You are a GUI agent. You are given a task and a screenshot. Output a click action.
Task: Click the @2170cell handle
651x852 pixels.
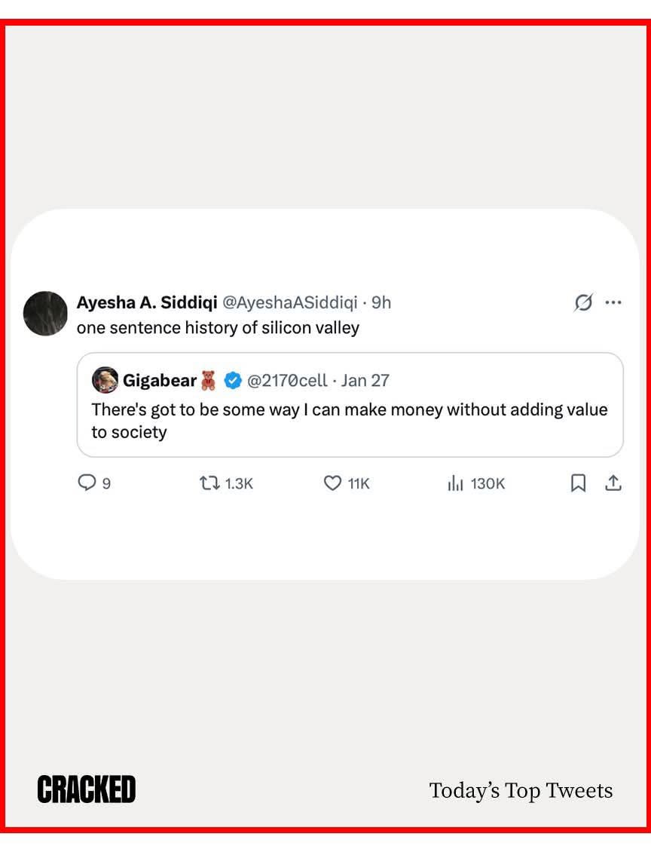click(287, 380)
